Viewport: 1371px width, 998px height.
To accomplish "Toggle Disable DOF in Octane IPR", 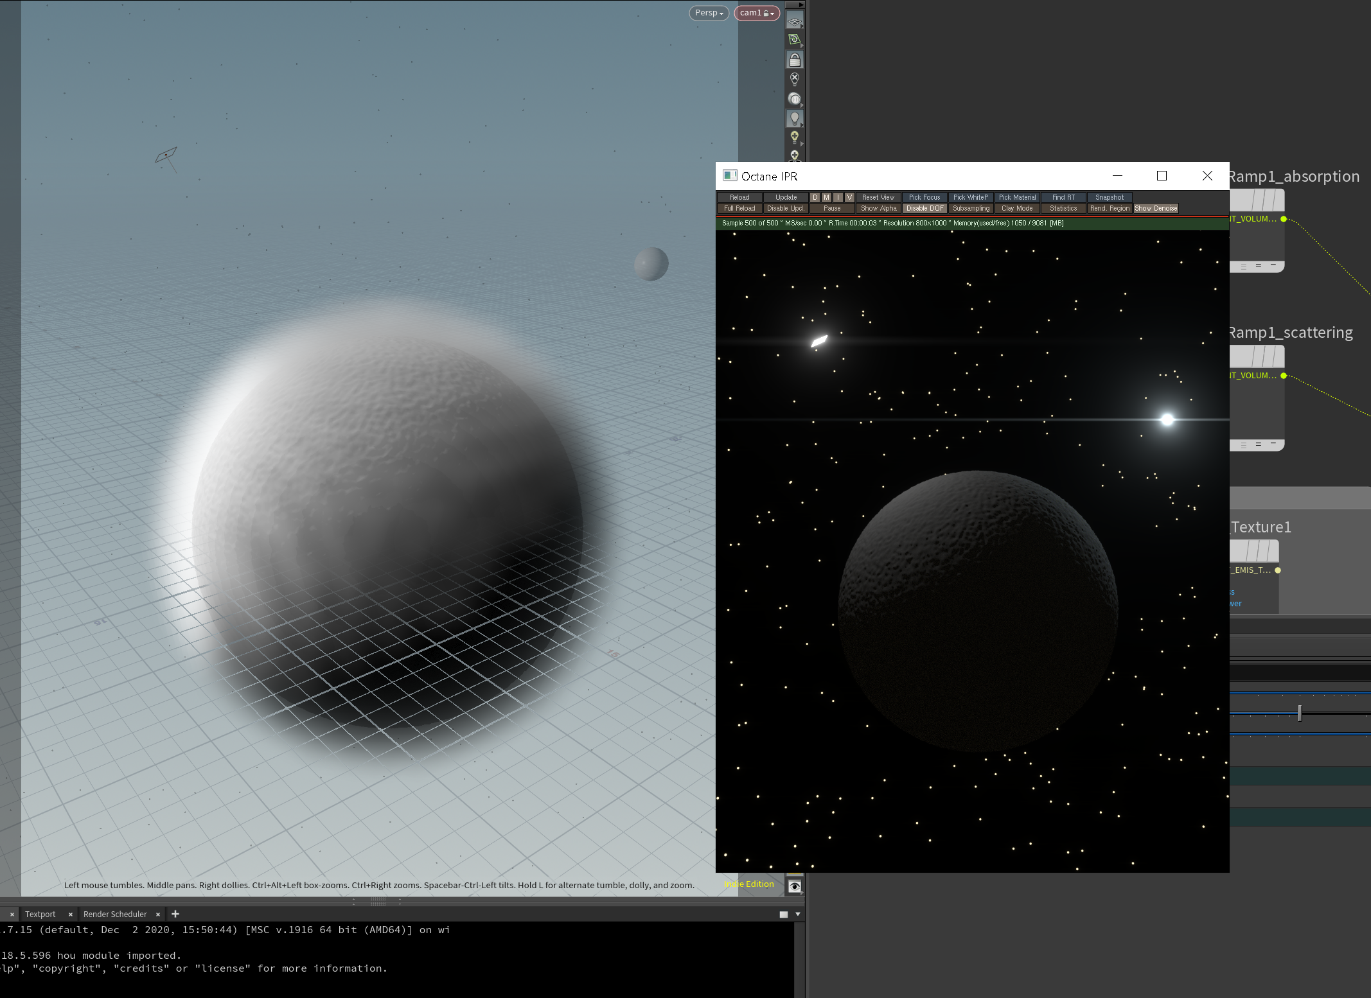I will (x=925, y=208).
